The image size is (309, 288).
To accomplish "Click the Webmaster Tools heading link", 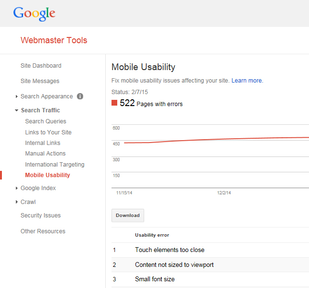I will pyautogui.click(x=54, y=40).
